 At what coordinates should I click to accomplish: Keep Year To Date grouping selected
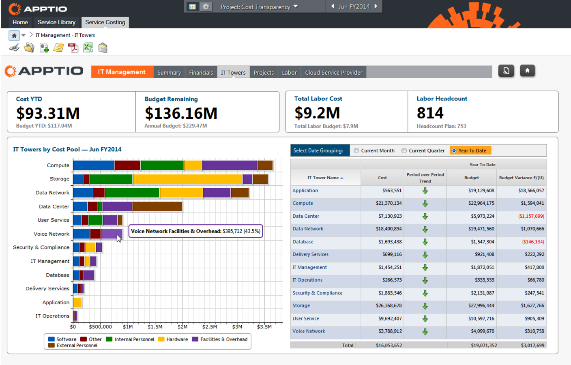coord(454,150)
